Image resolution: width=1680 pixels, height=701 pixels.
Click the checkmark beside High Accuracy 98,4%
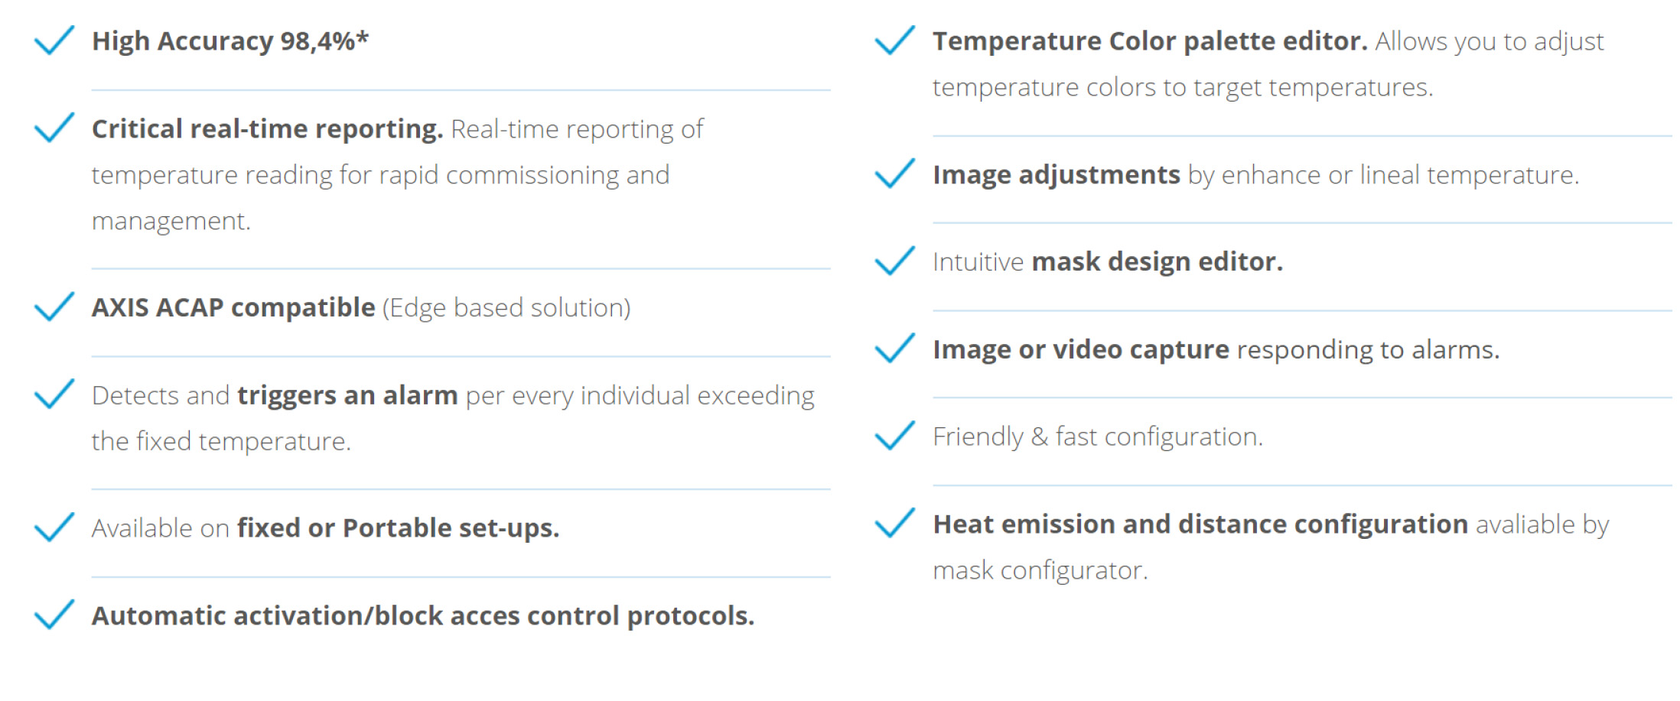coord(54,41)
